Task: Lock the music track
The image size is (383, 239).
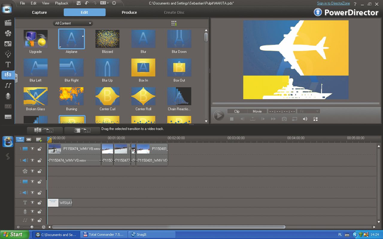Action: [x=39, y=220]
